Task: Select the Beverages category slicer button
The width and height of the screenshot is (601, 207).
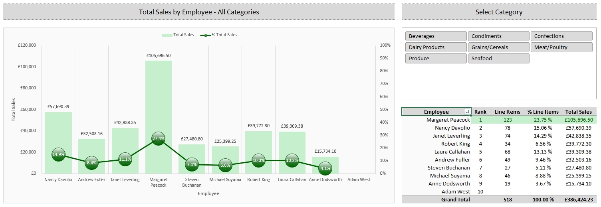Action: (436, 36)
